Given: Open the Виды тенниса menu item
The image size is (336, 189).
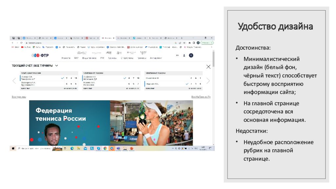Looking at the screenshot, I should tap(89, 58).
